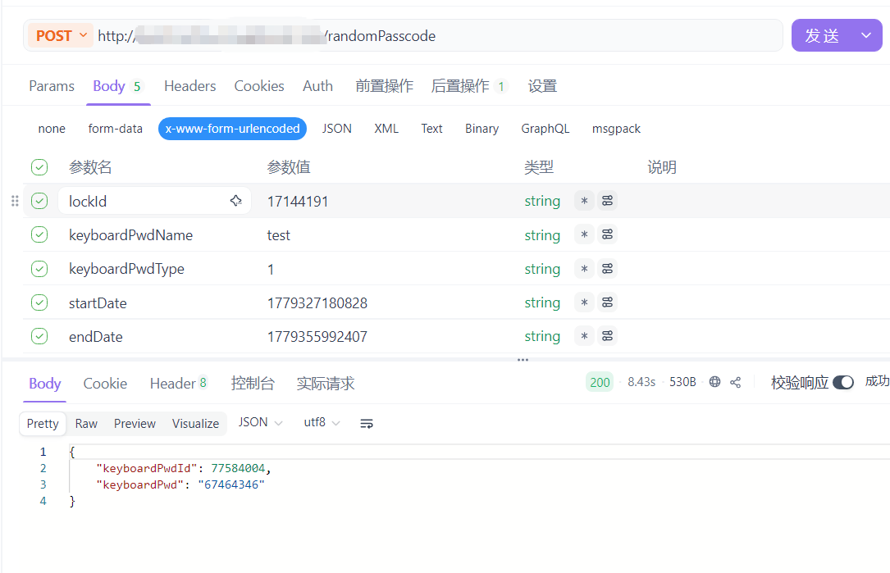890x573 pixels.
Task: Open advanced settings icon in endDate row
Action: tap(607, 336)
